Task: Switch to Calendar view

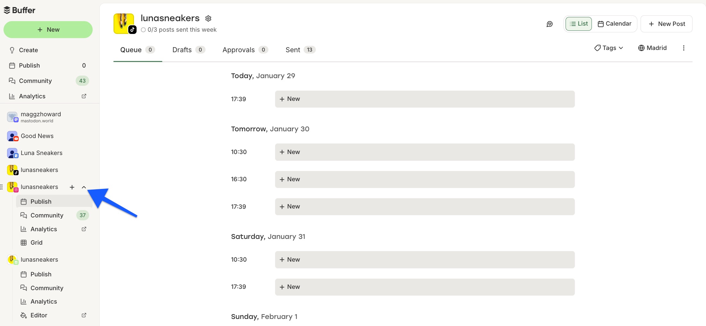Action: coord(614,23)
